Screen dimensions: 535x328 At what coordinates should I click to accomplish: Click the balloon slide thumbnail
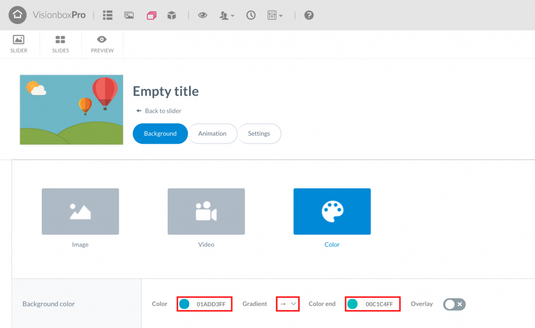click(x=71, y=110)
